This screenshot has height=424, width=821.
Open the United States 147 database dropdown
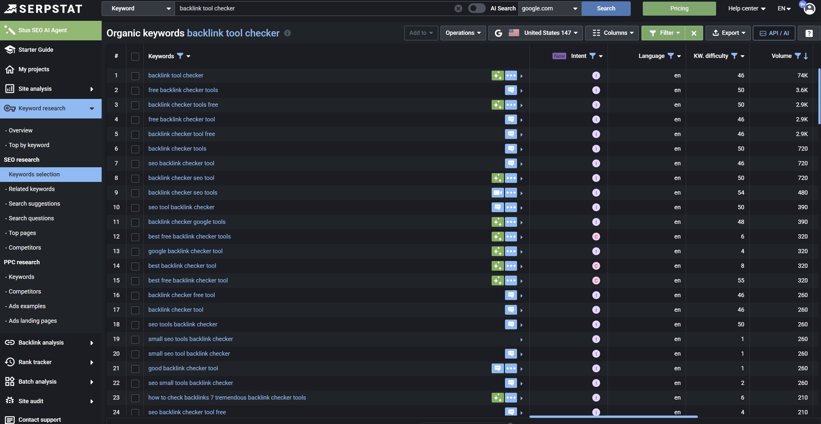[x=536, y=33]
